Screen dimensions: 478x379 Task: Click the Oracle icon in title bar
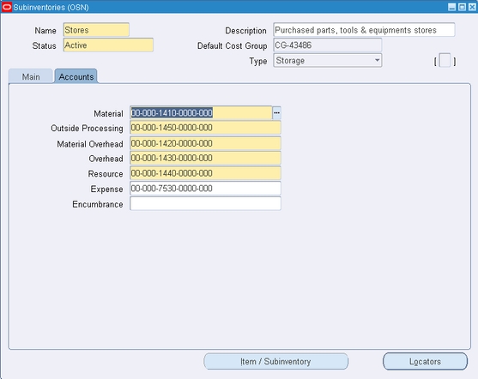click(x=7, y=7)
